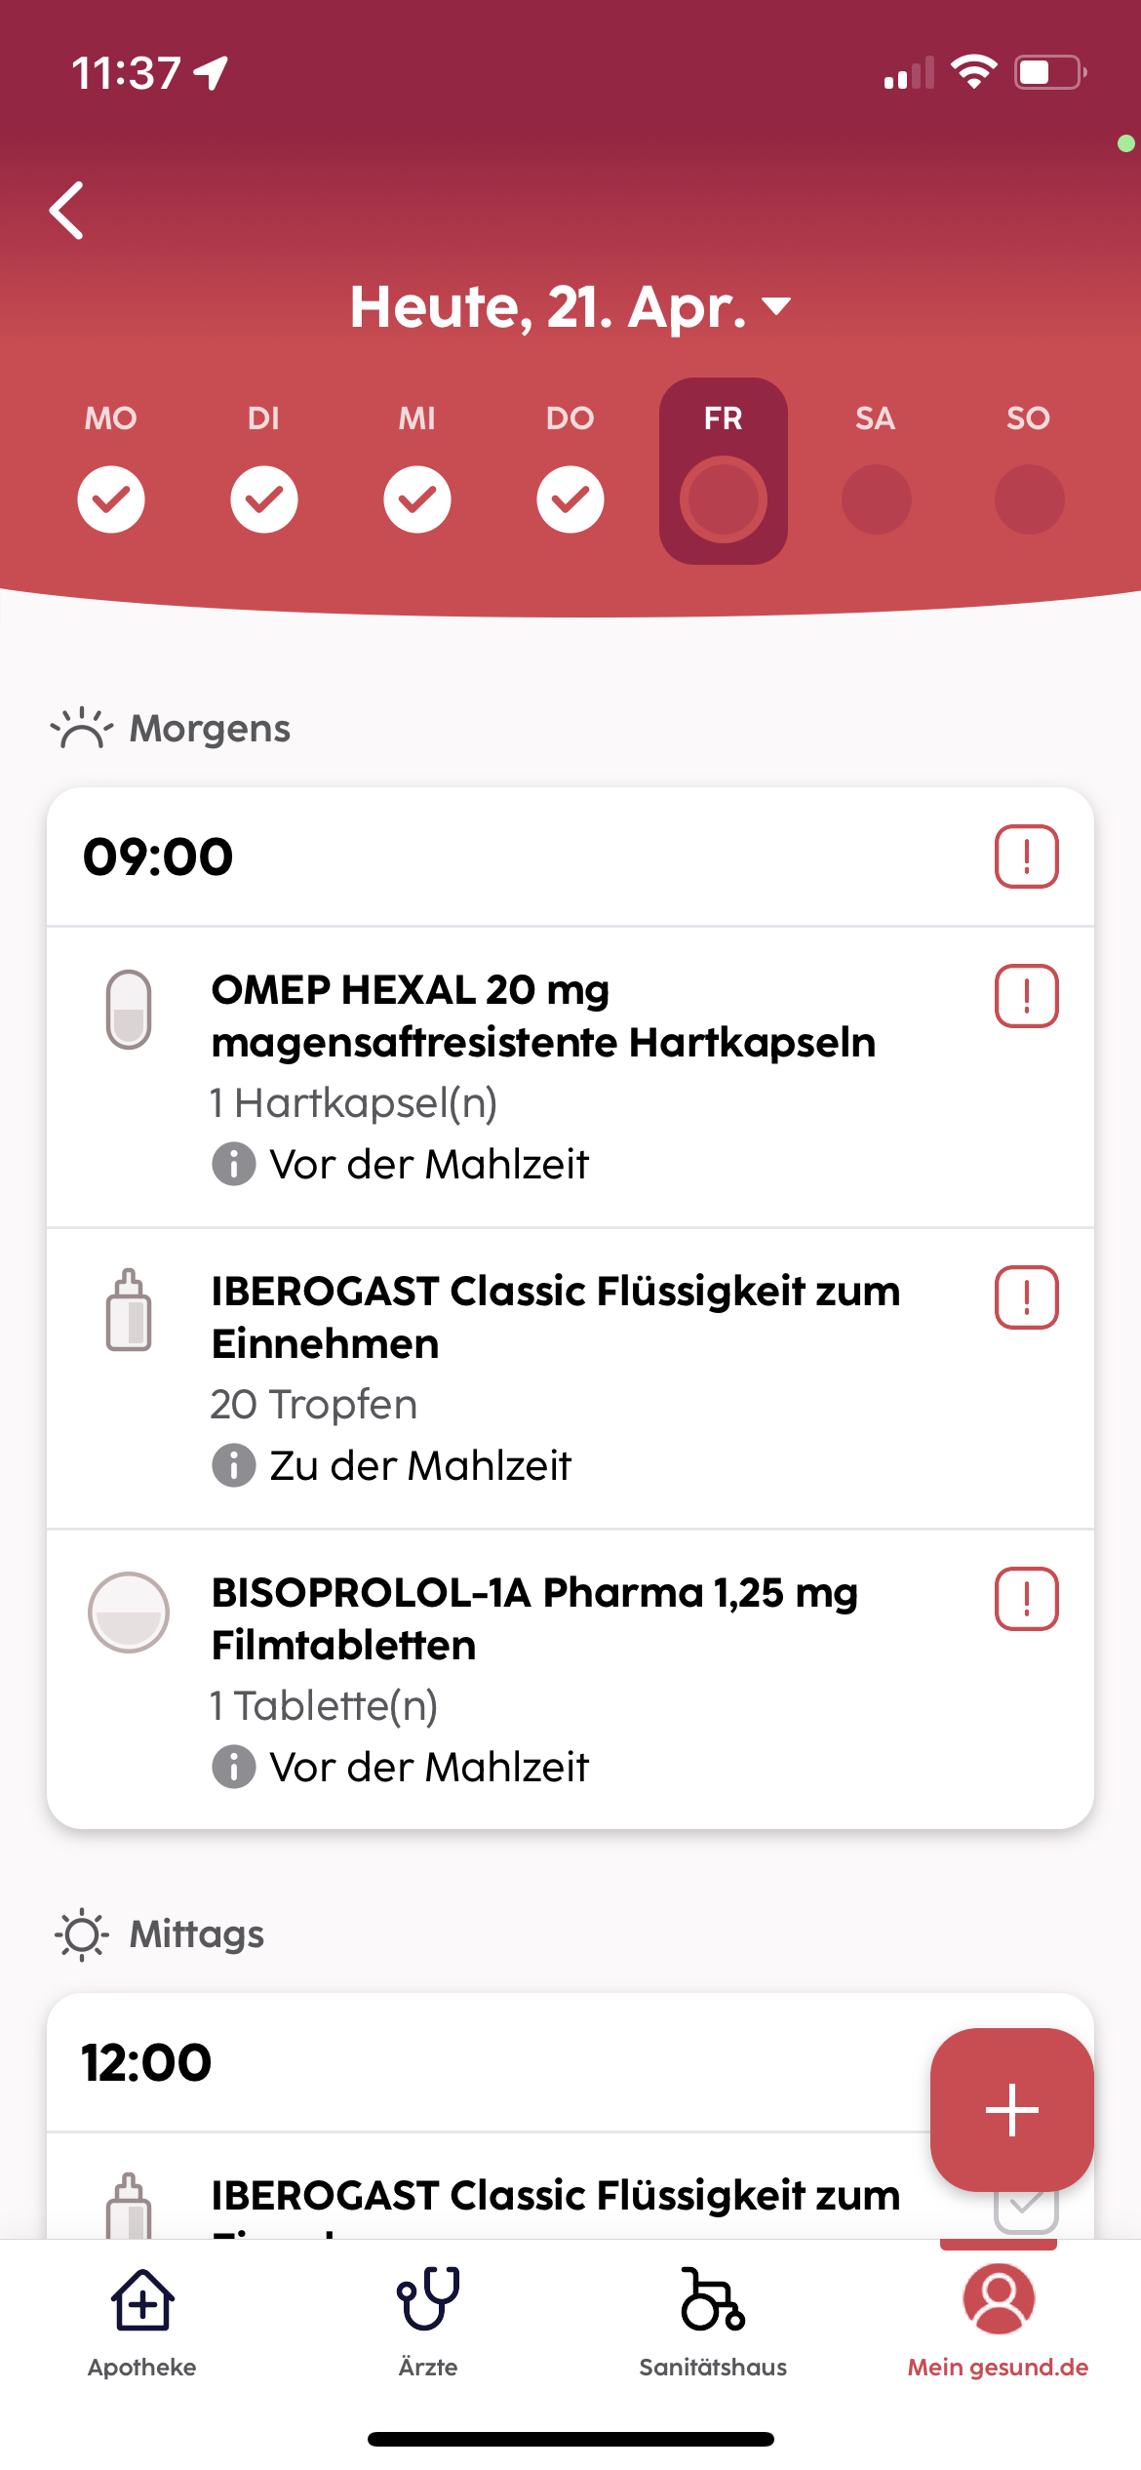
Task: Tap the OMEP HEXAL capsule icon
Action: (x=129, y=1010)
